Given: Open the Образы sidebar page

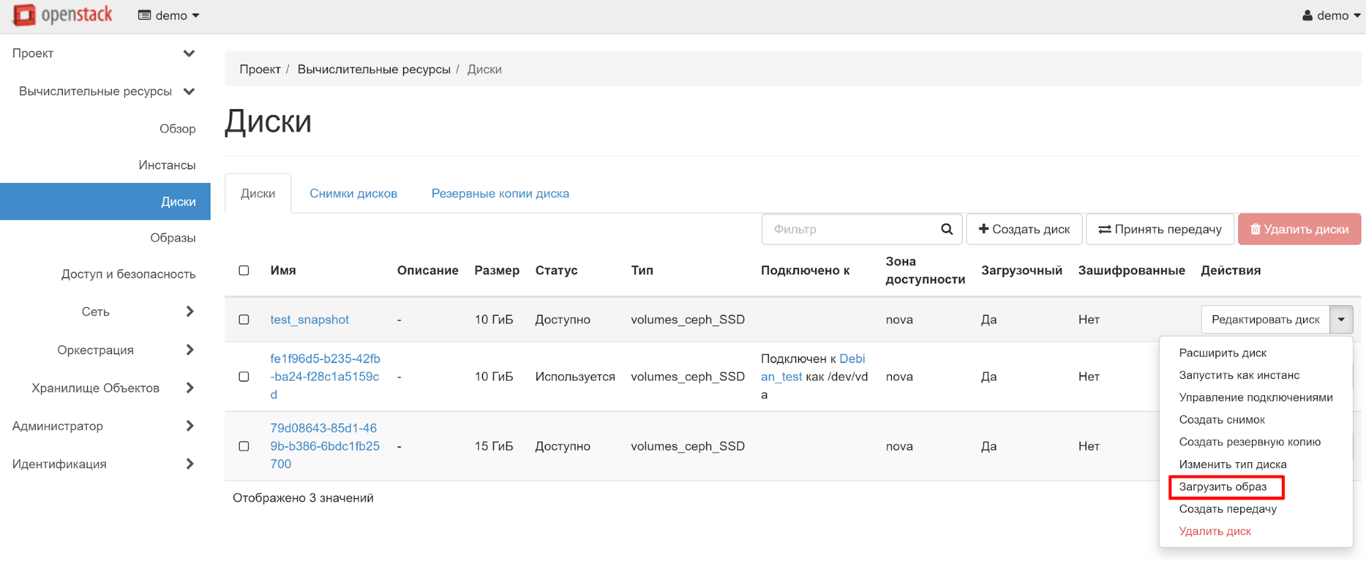Looking at the screenshot, I should [x=173, y=238].
